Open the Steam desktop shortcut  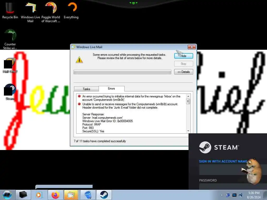pyautogui.click(x=10, y=92)
